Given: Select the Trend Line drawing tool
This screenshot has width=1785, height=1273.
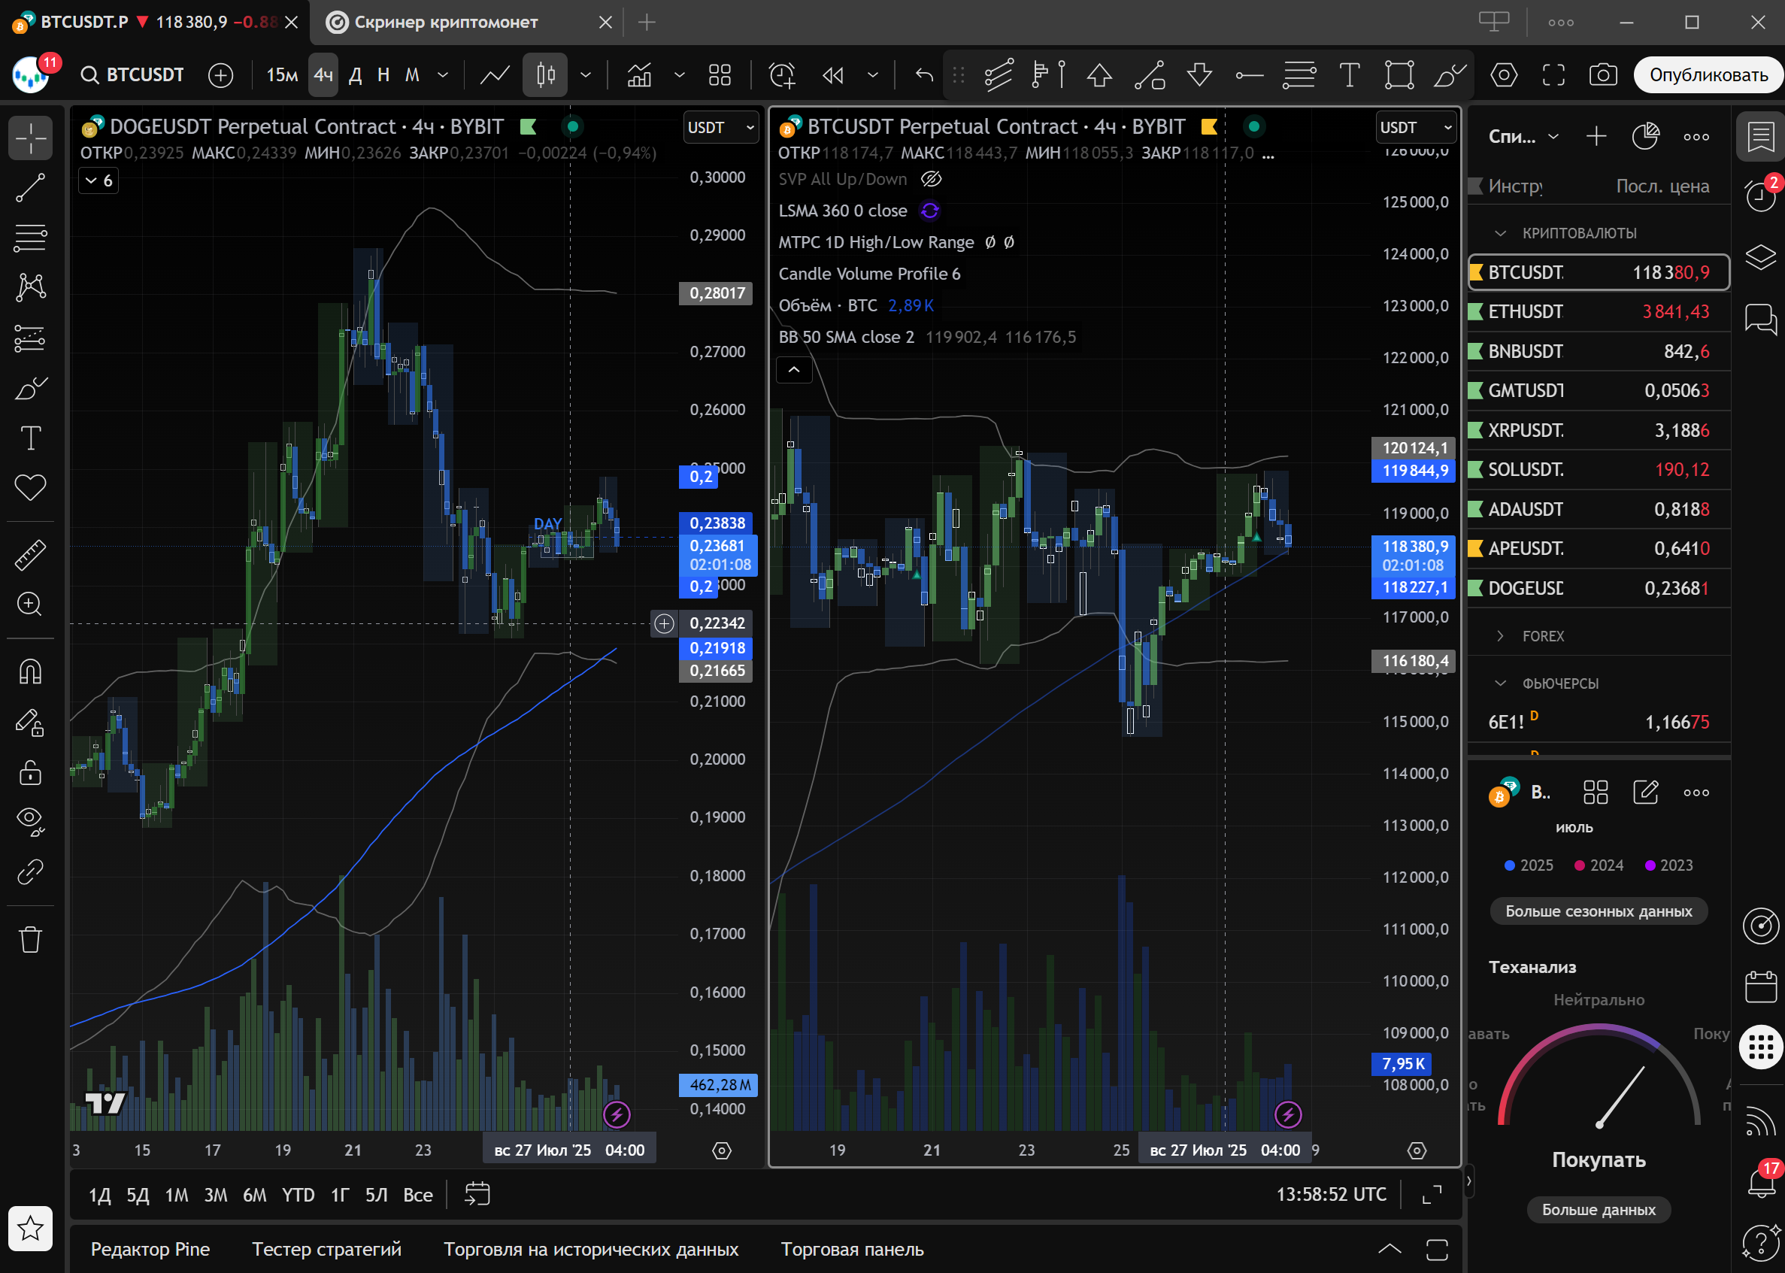Looking at the screenshot, I should point(31,188).
